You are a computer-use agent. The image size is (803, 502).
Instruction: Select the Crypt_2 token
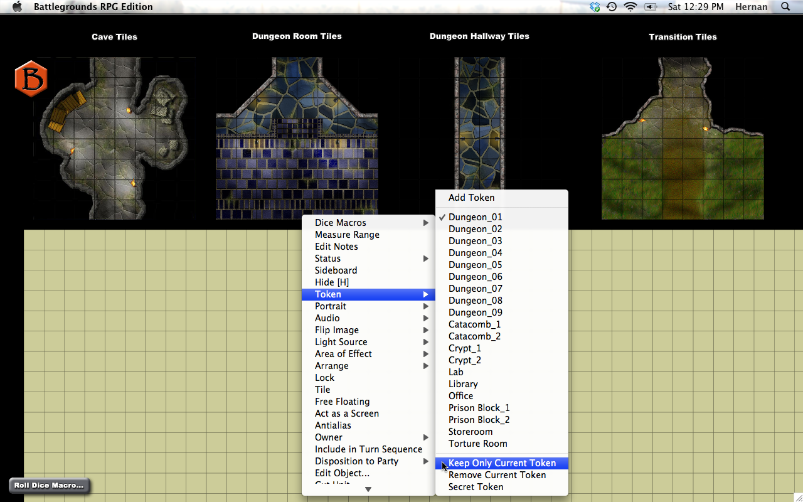[x=502, y=360]
